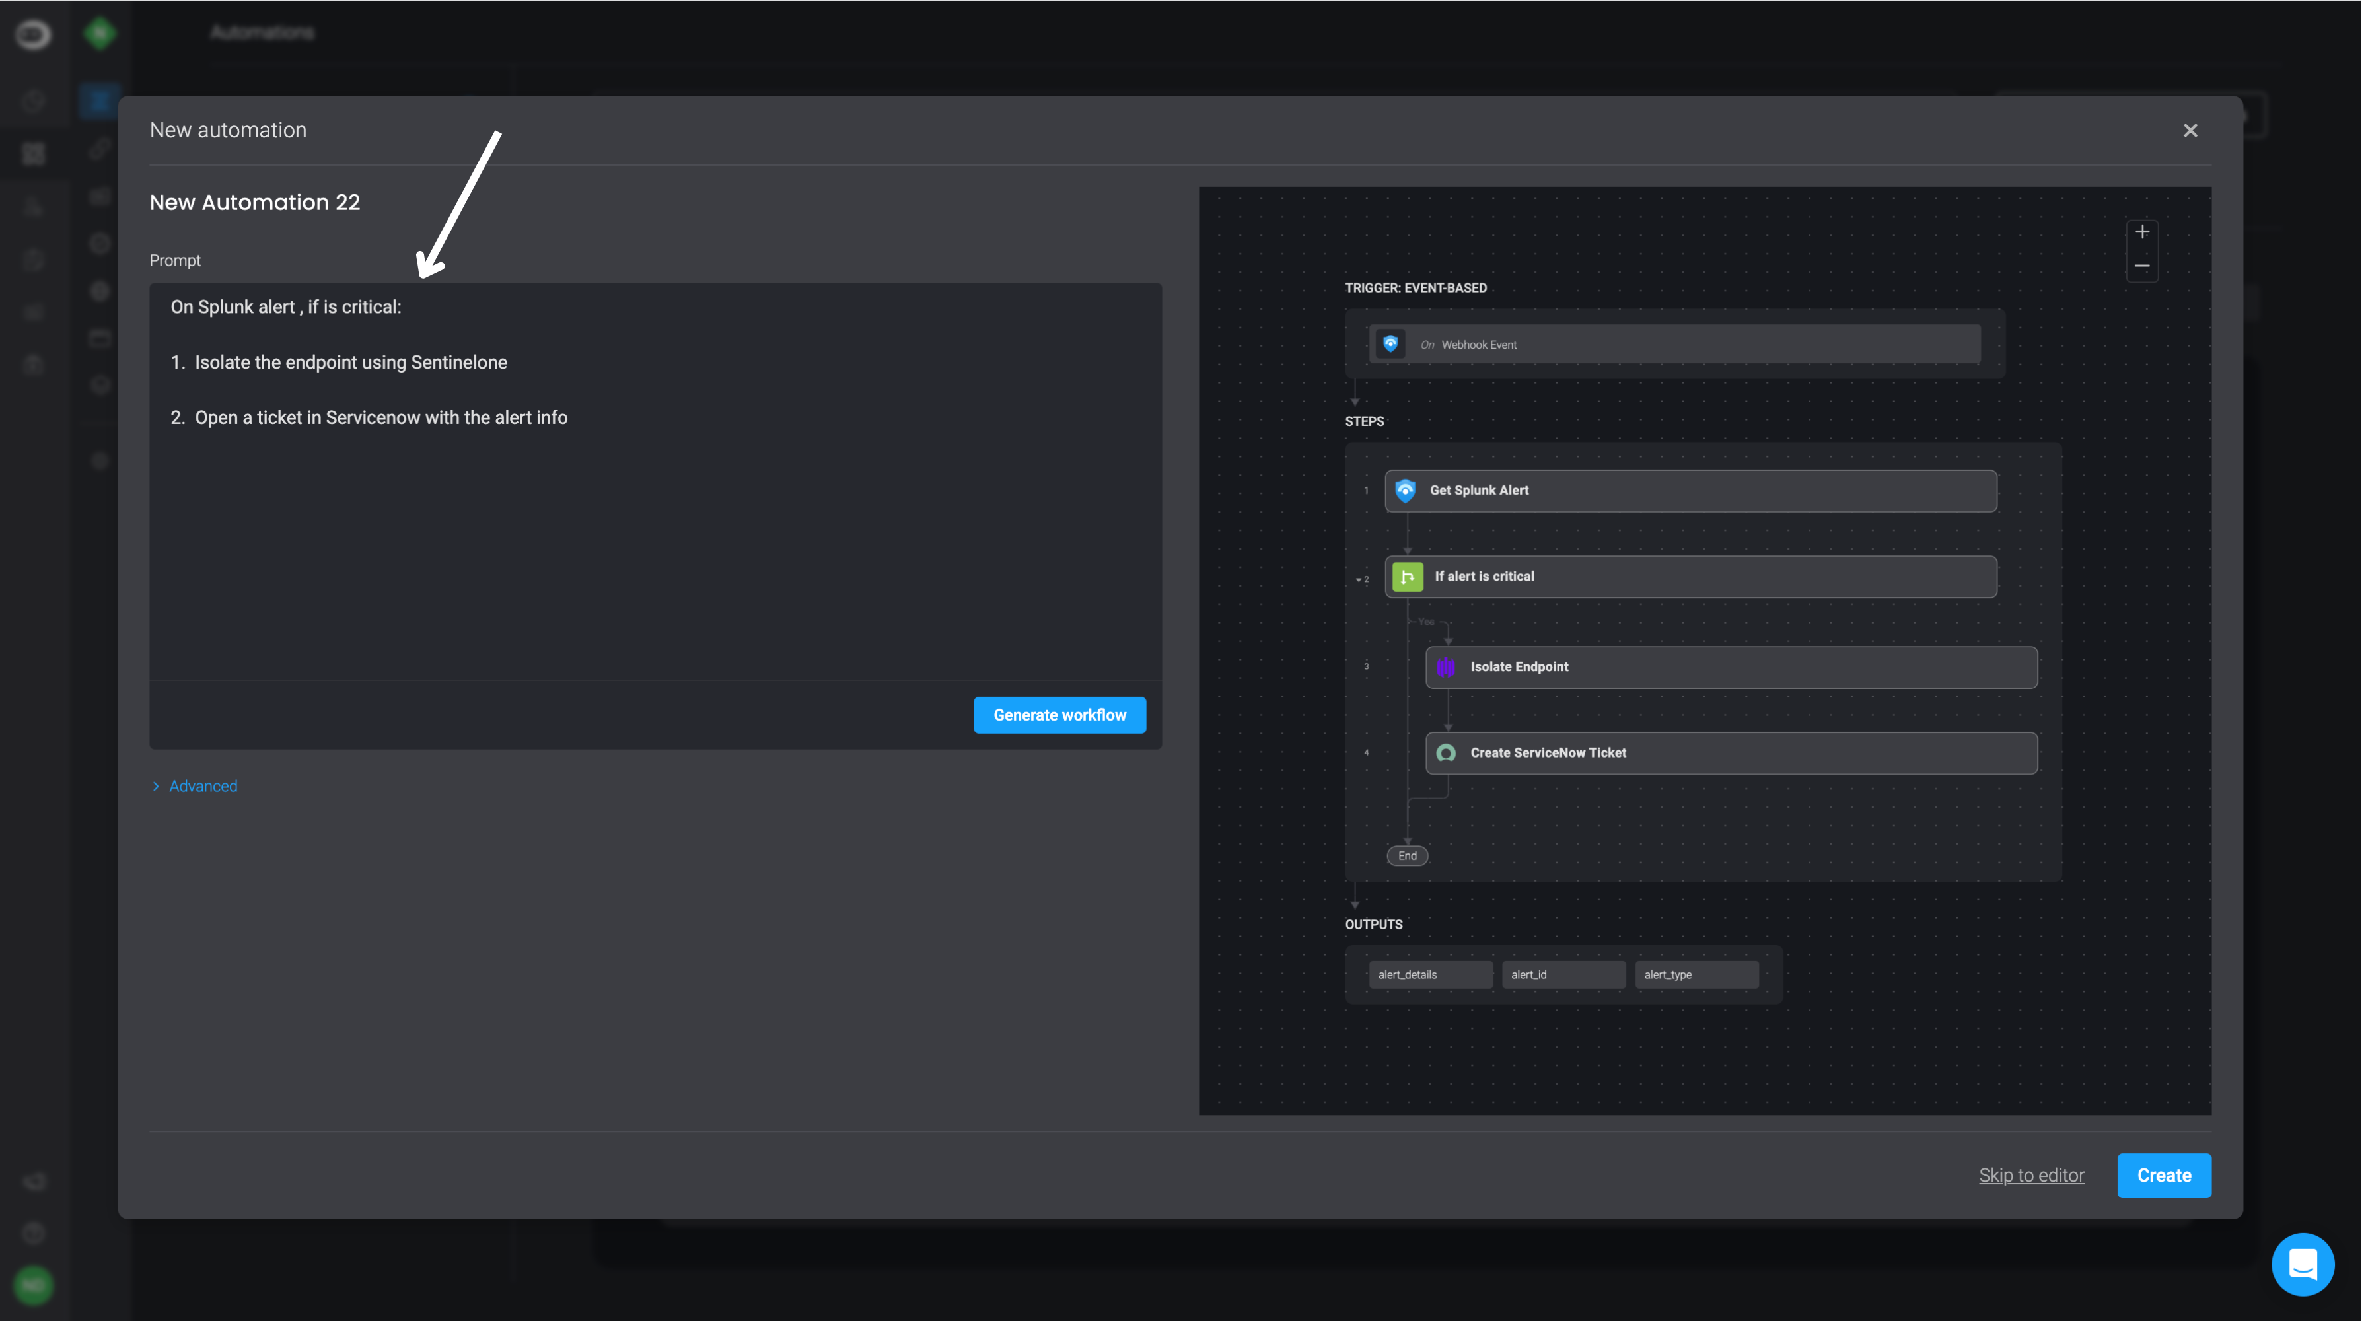Viewport: 2366px width, 1321px height.
Task: Click the Automations breadcrumb behind dialog
Action: 263,33
